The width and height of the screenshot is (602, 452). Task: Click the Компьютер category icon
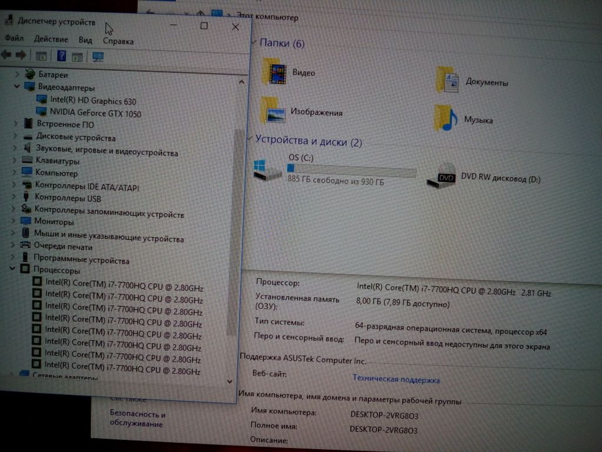coord(27,171)
